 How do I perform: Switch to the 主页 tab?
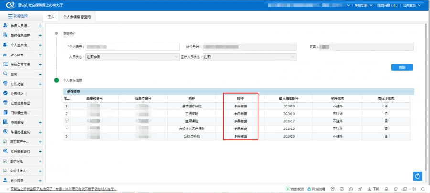point(51,16)
